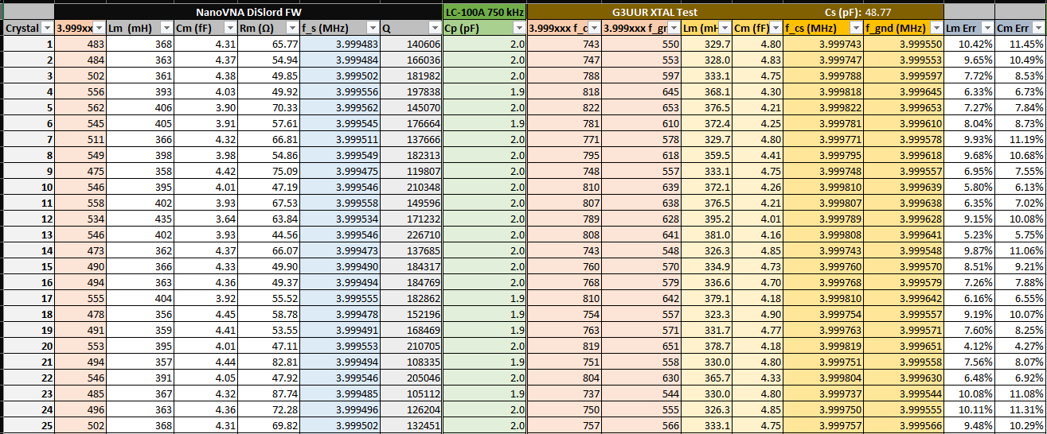The image size is (1047, 434).
Task: Select the Crystal header cell label
Action: [22, 29]
